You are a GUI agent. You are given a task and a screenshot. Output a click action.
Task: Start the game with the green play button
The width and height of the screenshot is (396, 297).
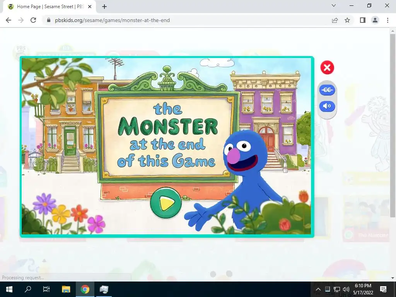pyautogui.click(x=166, y=203)
